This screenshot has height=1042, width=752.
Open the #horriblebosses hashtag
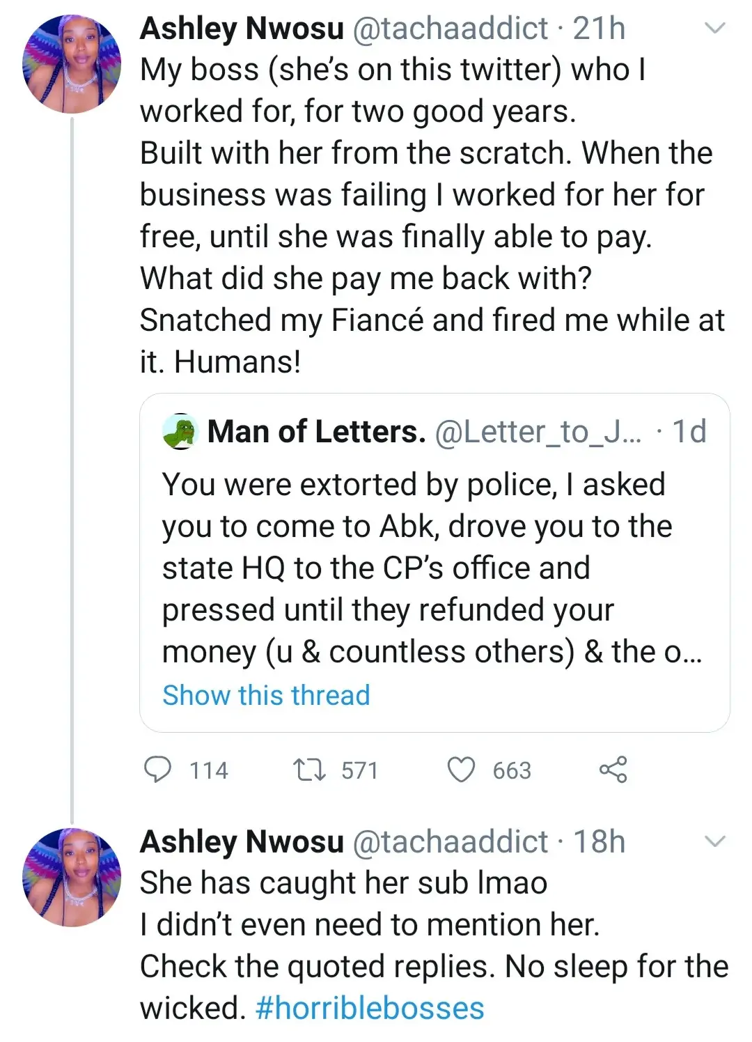(370, 1008)
